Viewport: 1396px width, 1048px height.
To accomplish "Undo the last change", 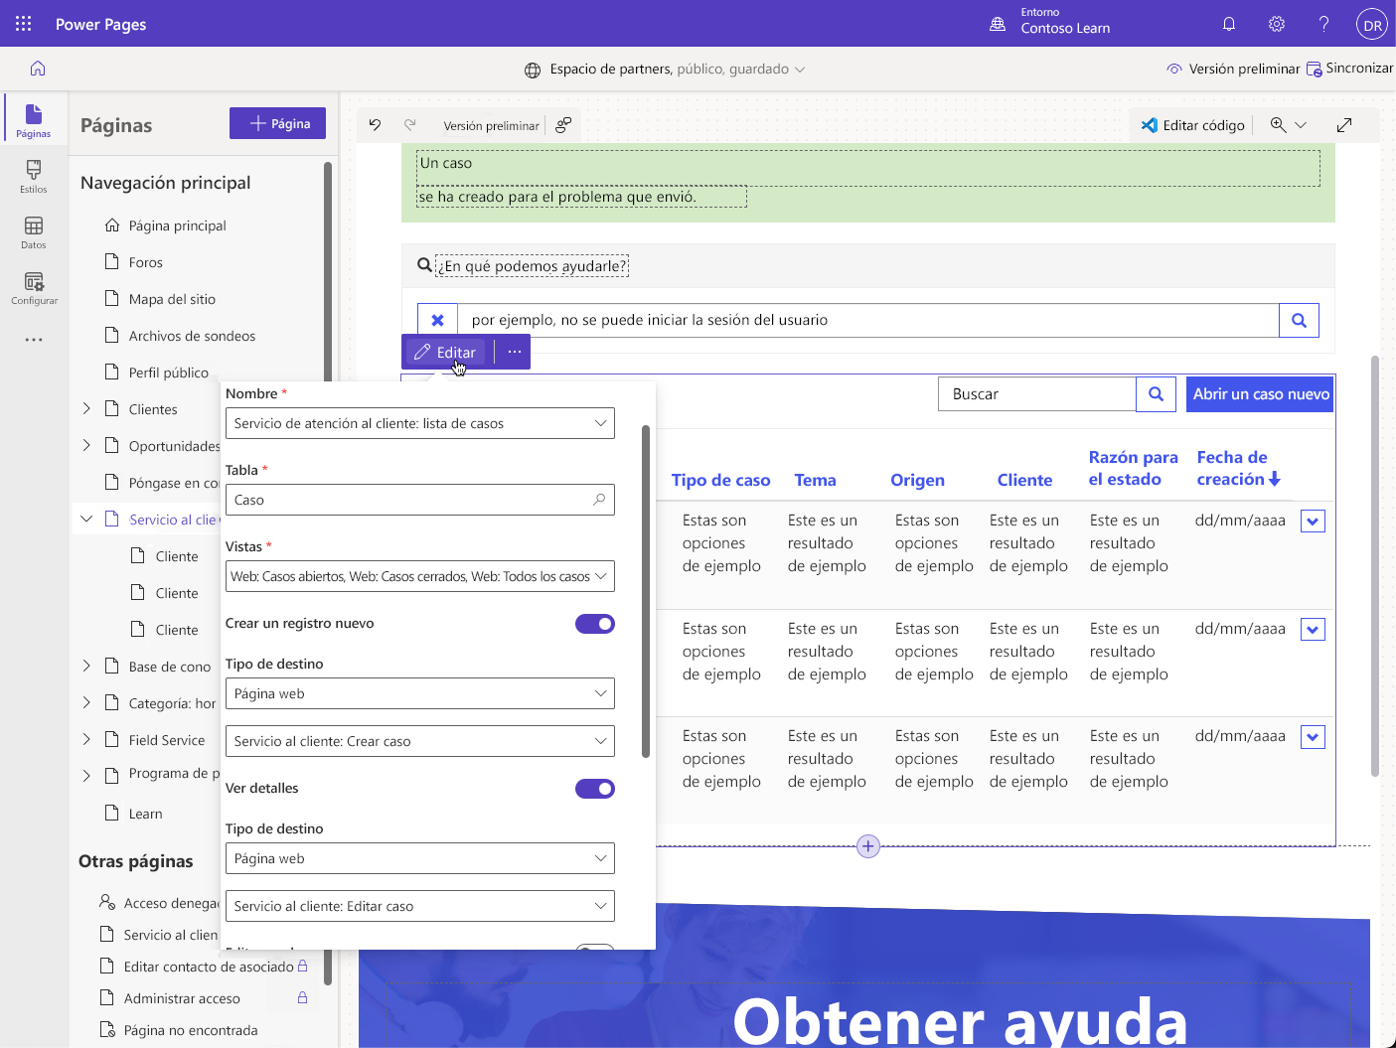I will tap(375, 125).
